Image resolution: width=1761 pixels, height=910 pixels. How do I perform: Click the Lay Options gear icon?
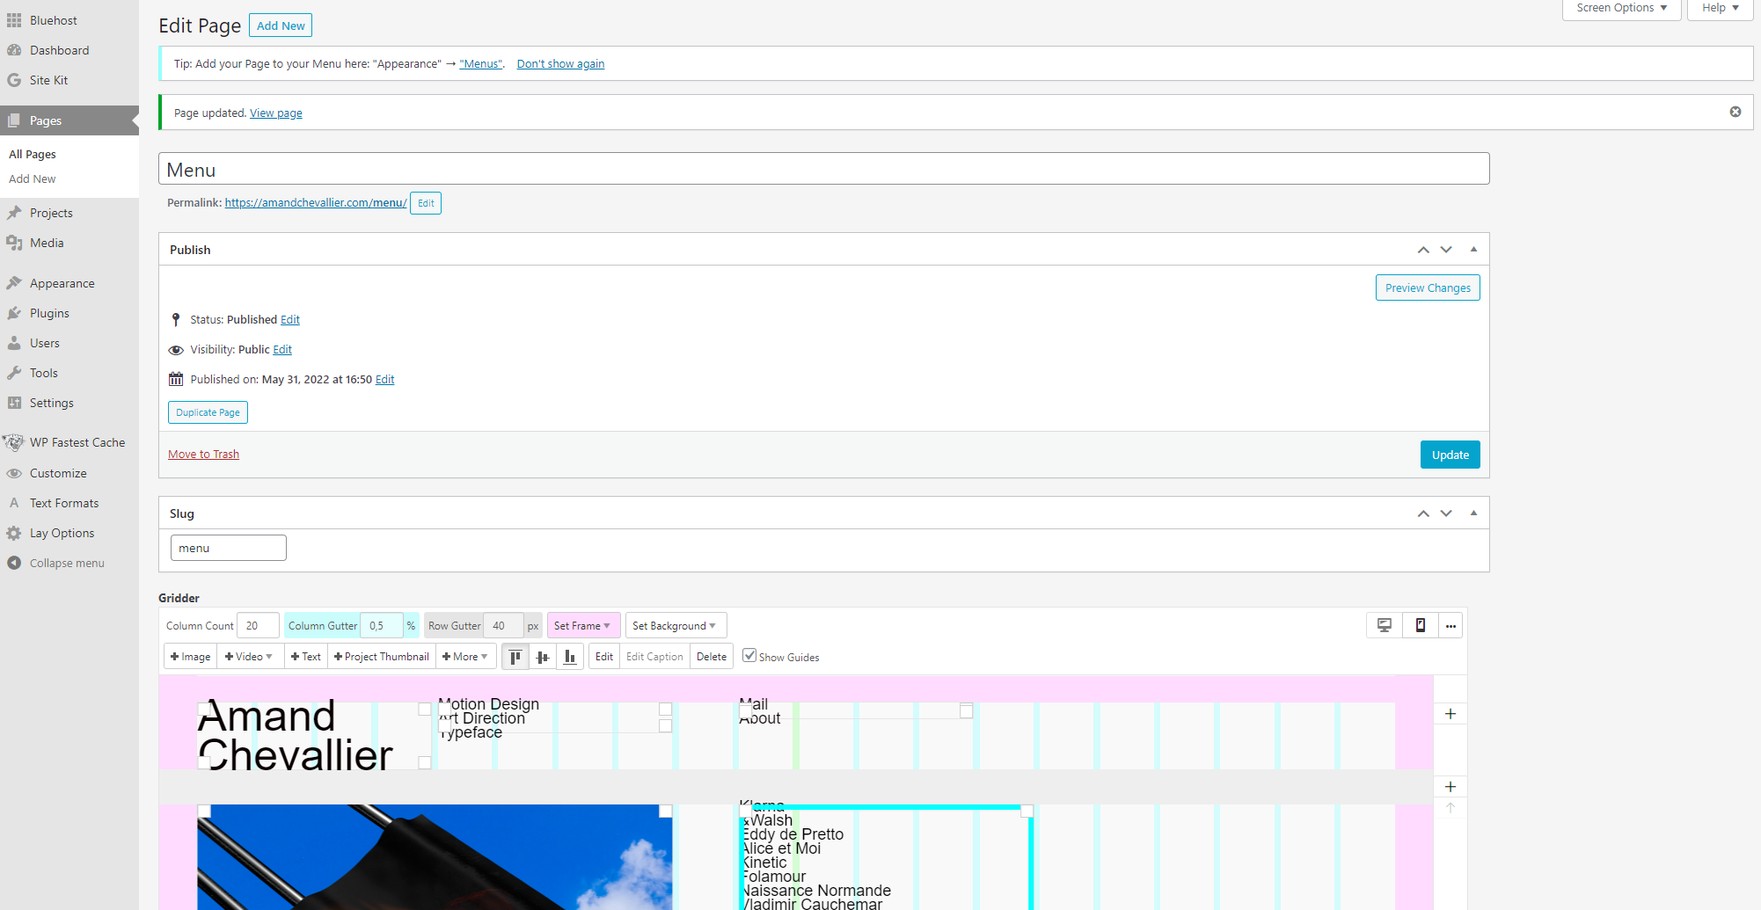pyautogui.click(x=14, y=533)
